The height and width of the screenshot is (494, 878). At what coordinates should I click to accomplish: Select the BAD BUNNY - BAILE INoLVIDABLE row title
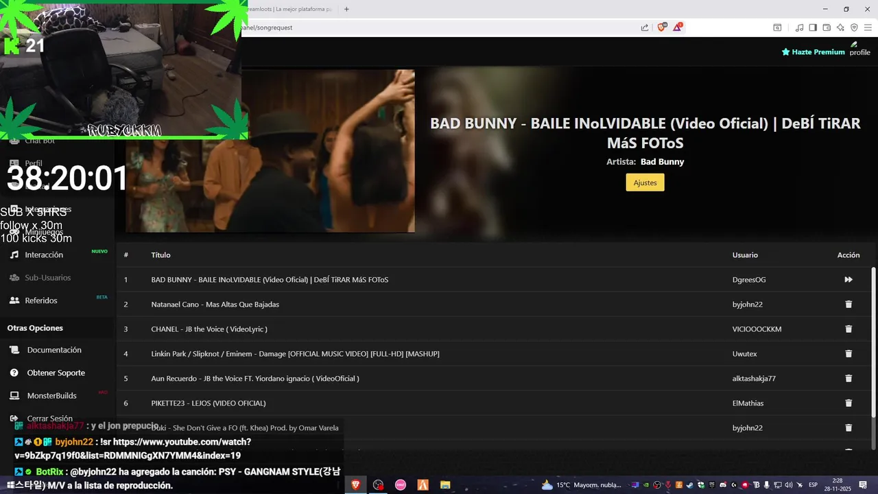(270, 279)
